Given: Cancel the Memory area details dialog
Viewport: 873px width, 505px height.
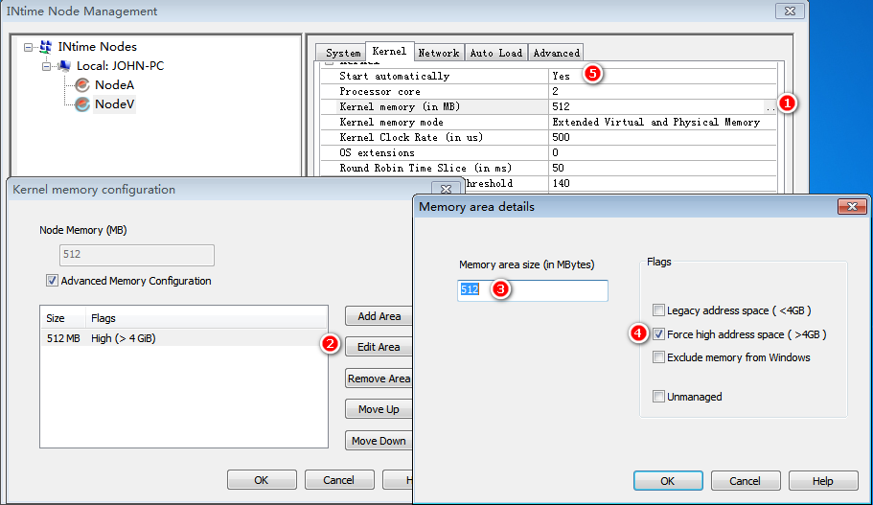Looking at the screenshot, I should (745, 481).
